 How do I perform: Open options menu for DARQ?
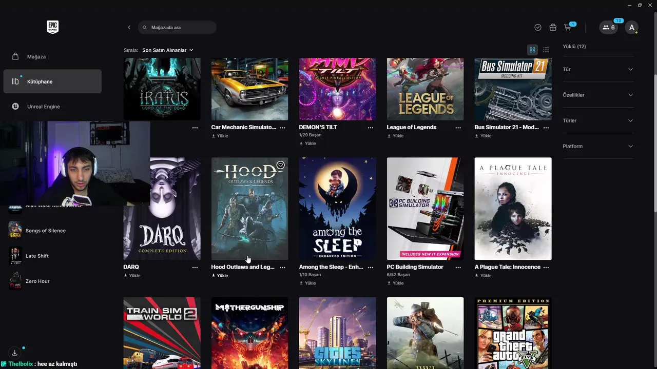195,268
